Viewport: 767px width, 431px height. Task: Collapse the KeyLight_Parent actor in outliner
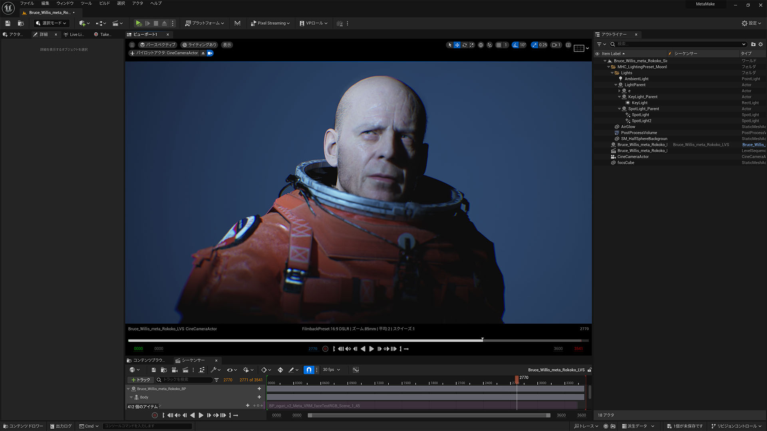coord(619,97)
